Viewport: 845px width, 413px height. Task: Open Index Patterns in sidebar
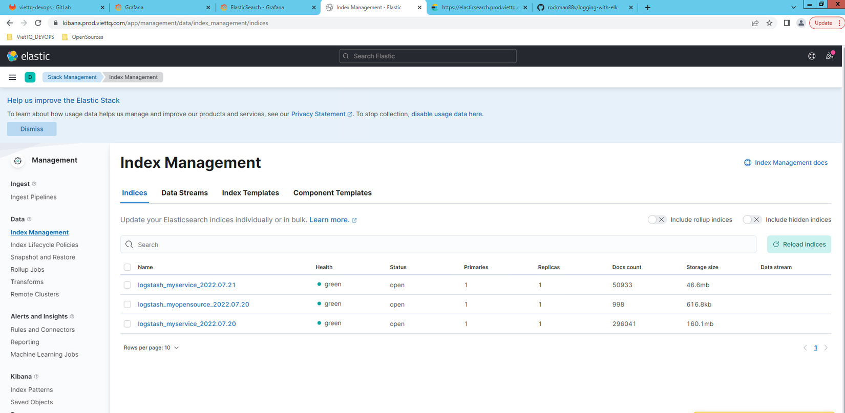pos(32,389)
